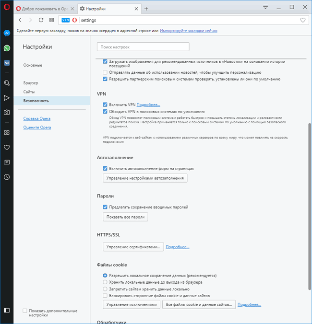312x324 pixels.
Task: Open the 'Справка Opera' link
Action: pos(37,118)
